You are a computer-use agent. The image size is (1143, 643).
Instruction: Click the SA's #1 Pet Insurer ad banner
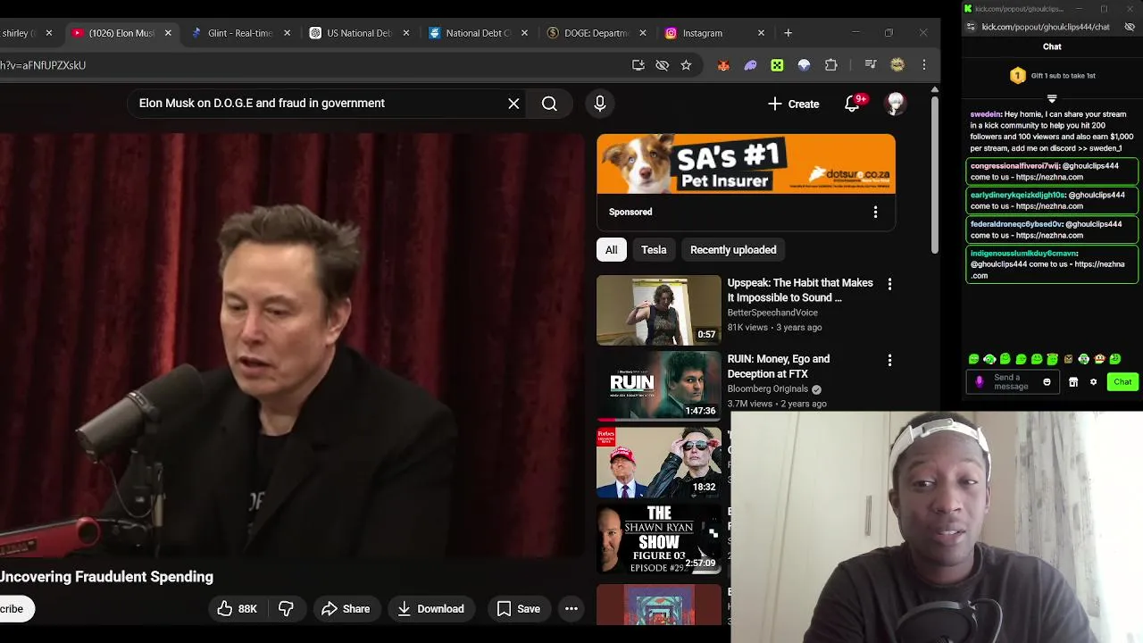(746, 164)
